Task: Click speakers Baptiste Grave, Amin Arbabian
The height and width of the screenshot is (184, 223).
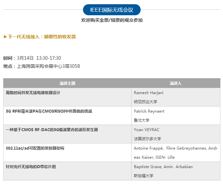Action: click(x=163, y=167)
